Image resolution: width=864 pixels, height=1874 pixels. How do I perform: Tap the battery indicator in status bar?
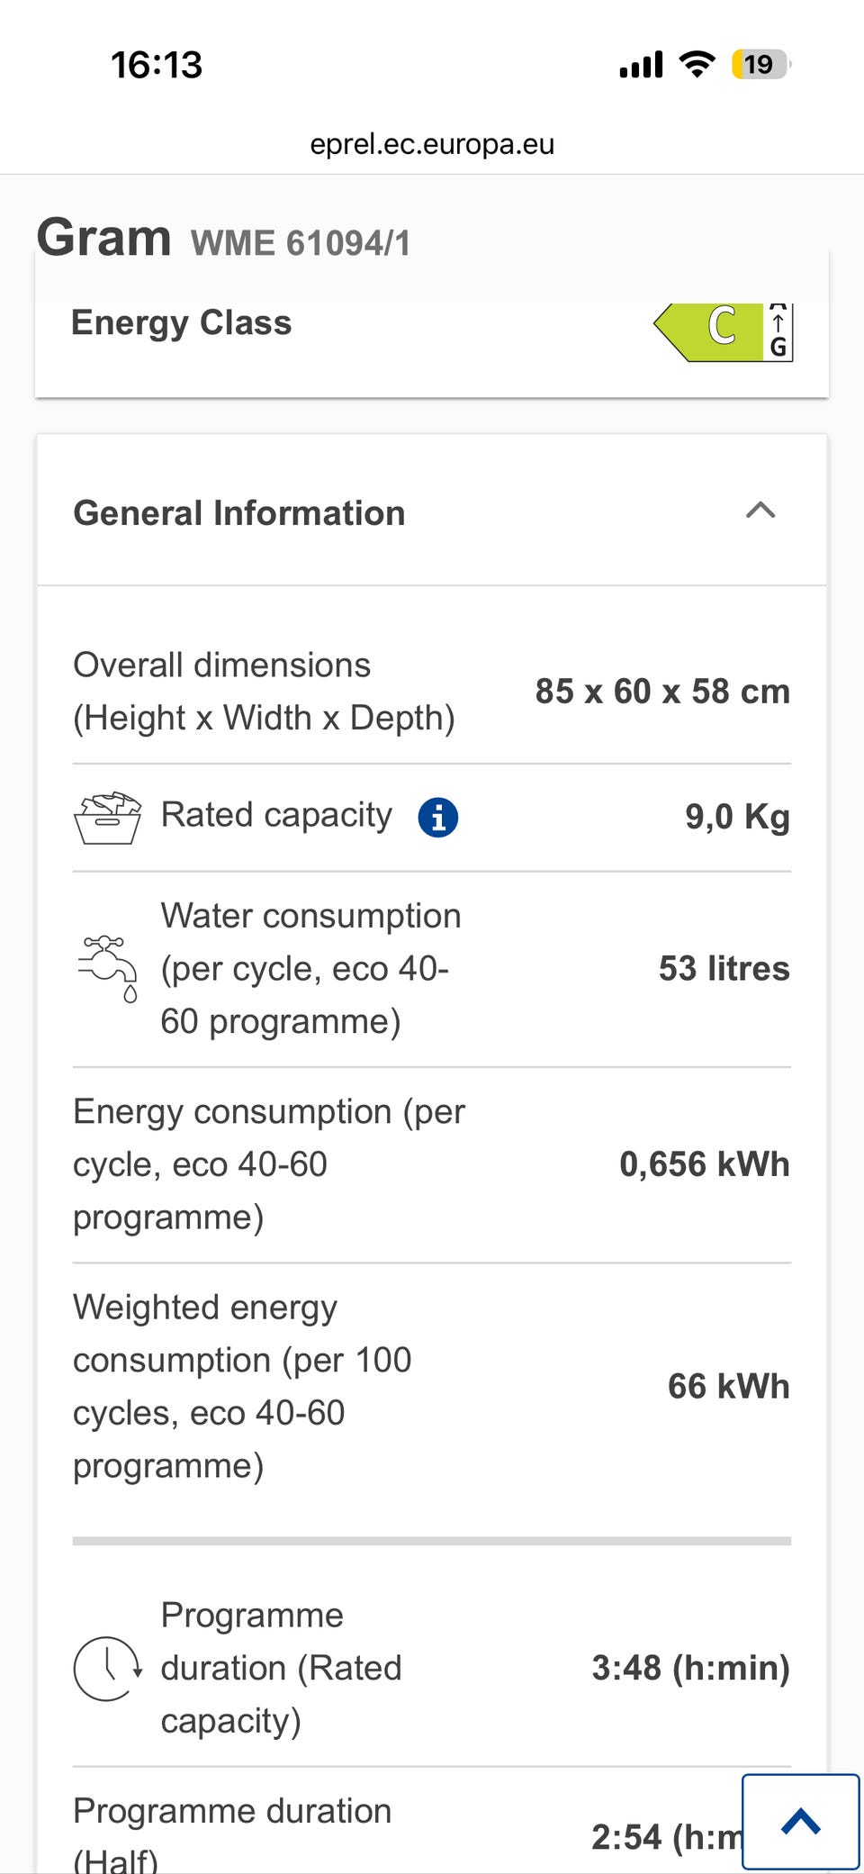click(x=760, y=65)
